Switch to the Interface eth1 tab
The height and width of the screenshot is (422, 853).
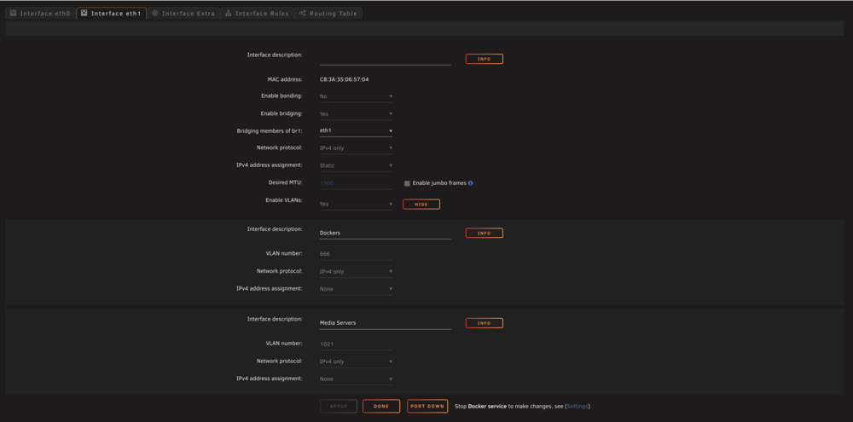point(112,13)
